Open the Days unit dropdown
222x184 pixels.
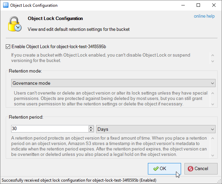tap(156, 129)
